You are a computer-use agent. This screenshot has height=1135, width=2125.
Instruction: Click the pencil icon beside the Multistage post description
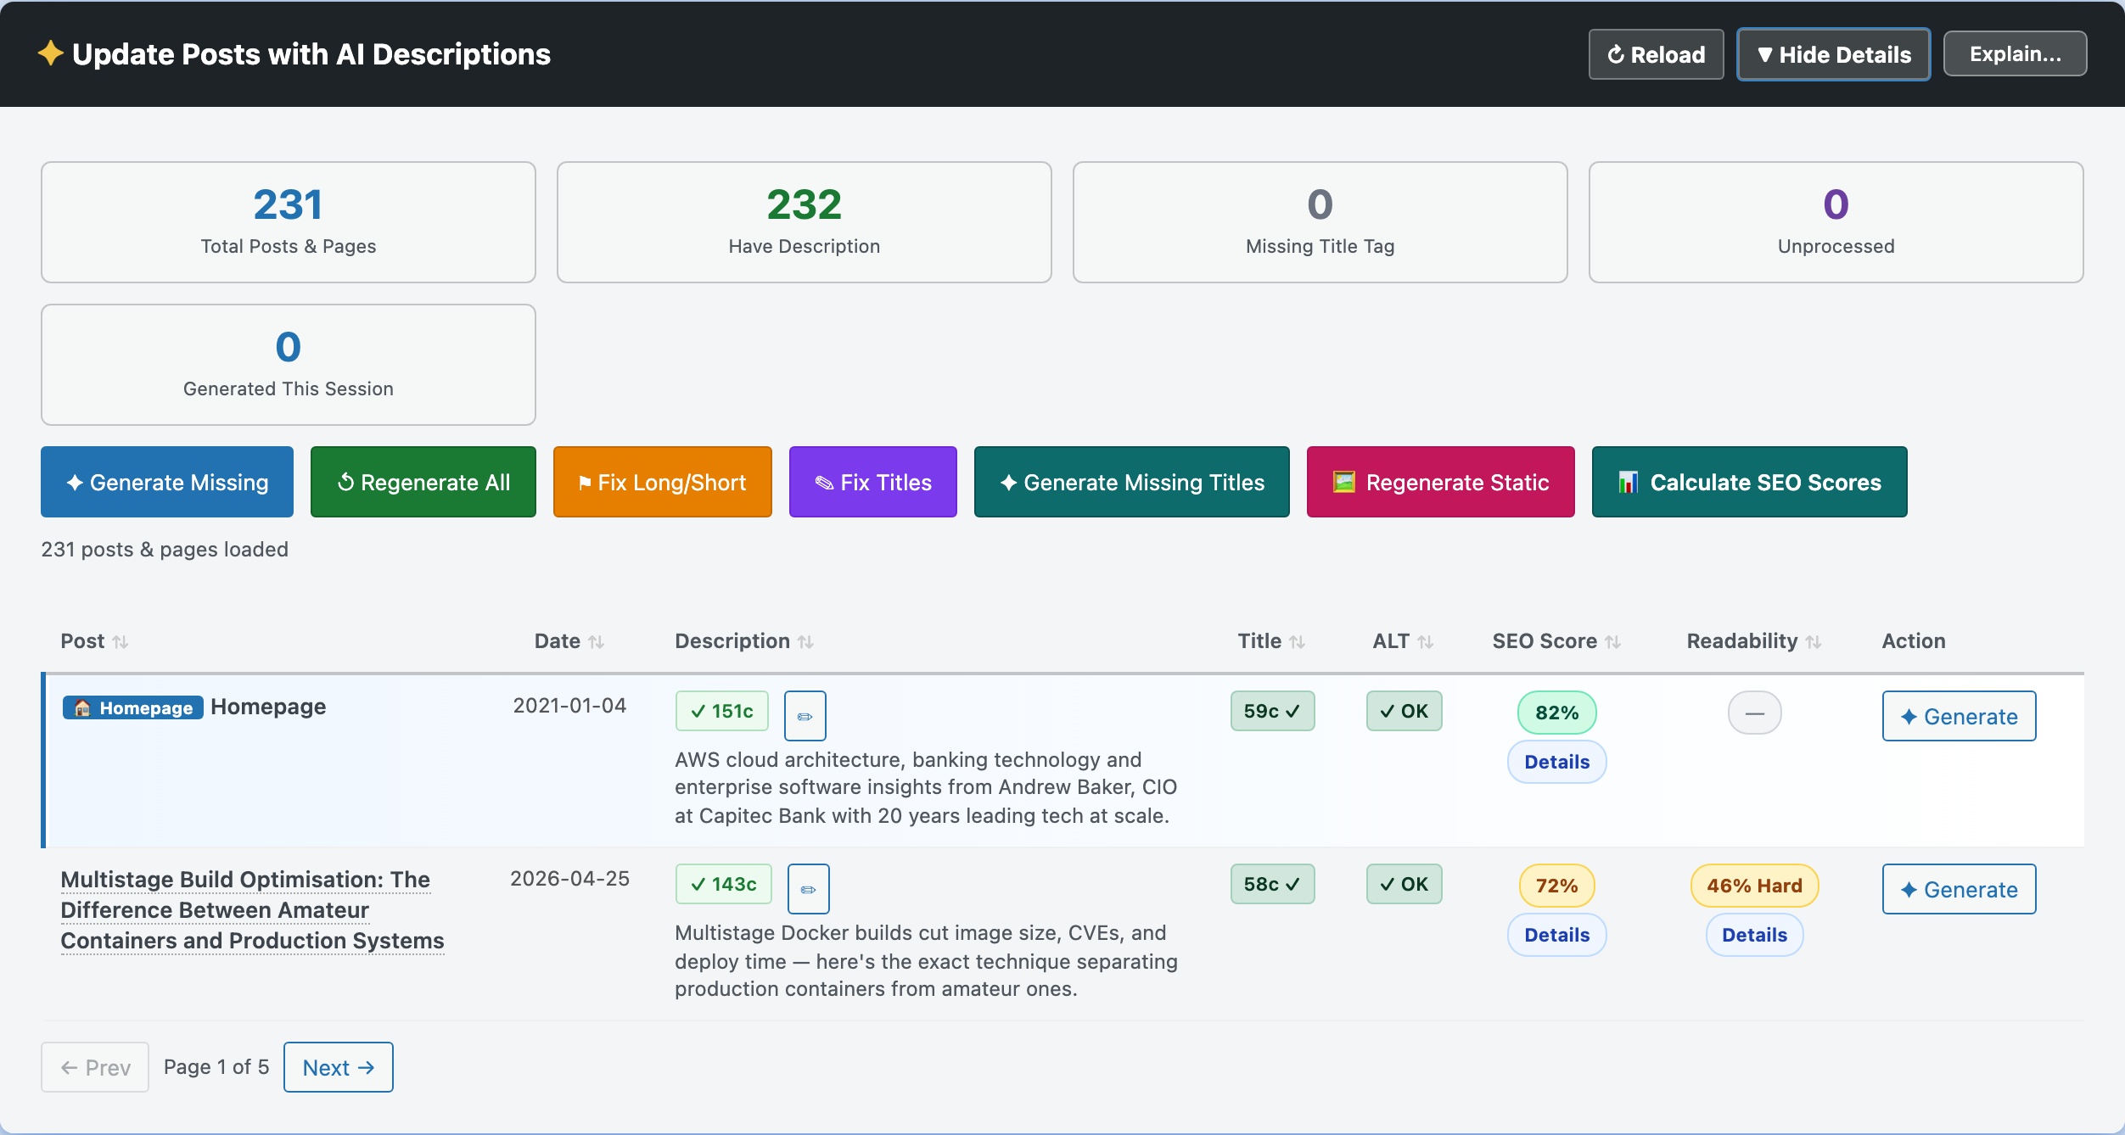[x=807, y=889]
